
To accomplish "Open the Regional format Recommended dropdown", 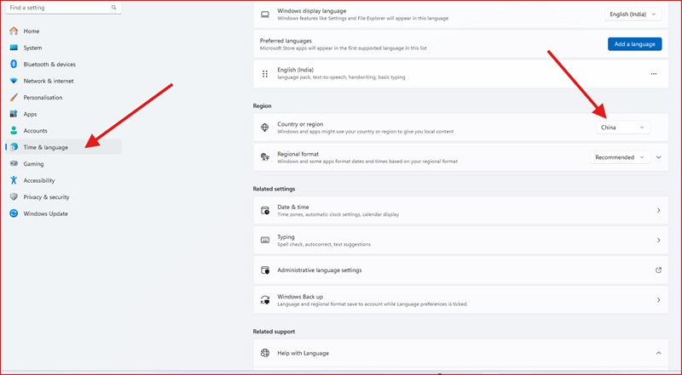I will click(620, 157).
